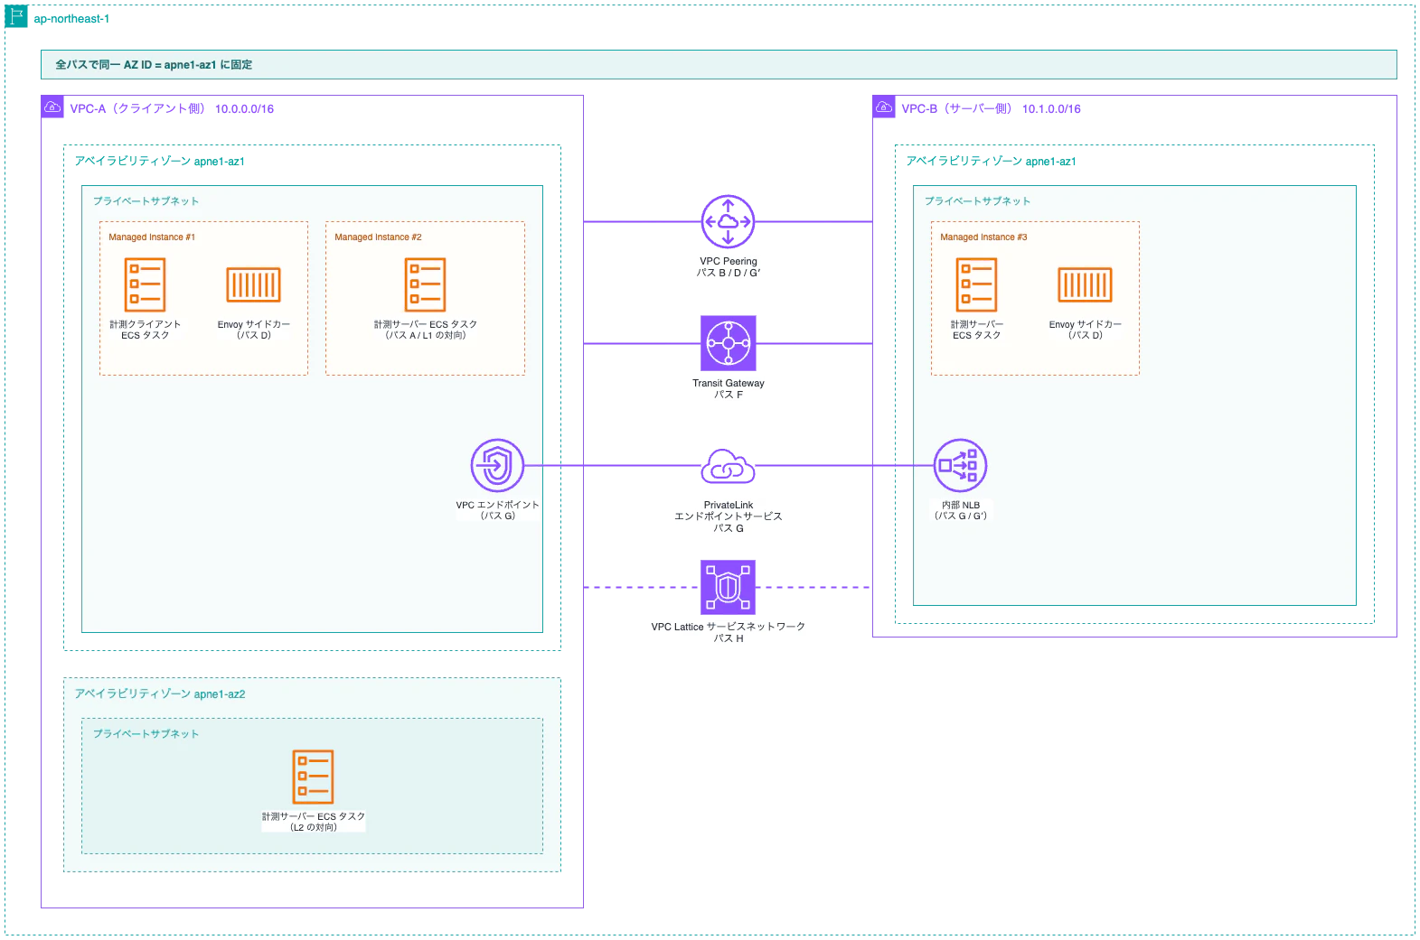Select the VPC Lattice service network icon
Screen dimensions: 1420x940
(x=728, y=587)
